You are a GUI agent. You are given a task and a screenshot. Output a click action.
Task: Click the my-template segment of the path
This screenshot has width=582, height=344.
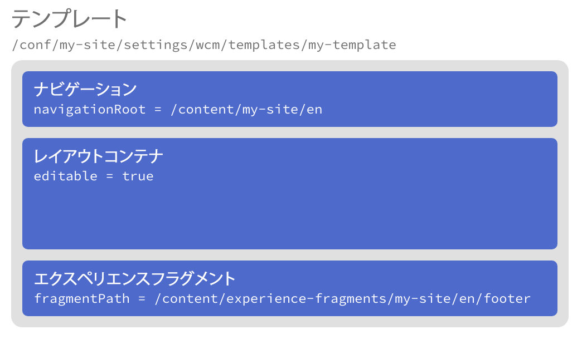[x=352, y=45]
